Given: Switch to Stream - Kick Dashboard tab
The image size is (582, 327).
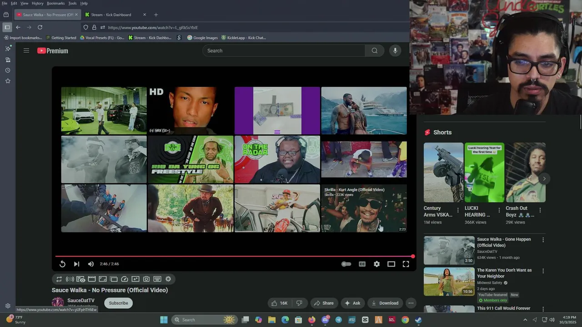Looking at the screenshot, I should [115, 15].
